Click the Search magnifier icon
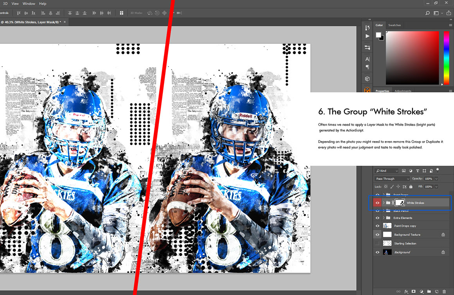 click(427, 13)
